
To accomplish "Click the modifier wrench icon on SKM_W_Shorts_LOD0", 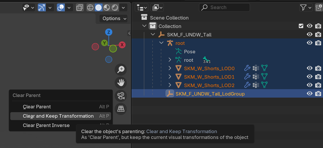I will (x=247, y=68).
